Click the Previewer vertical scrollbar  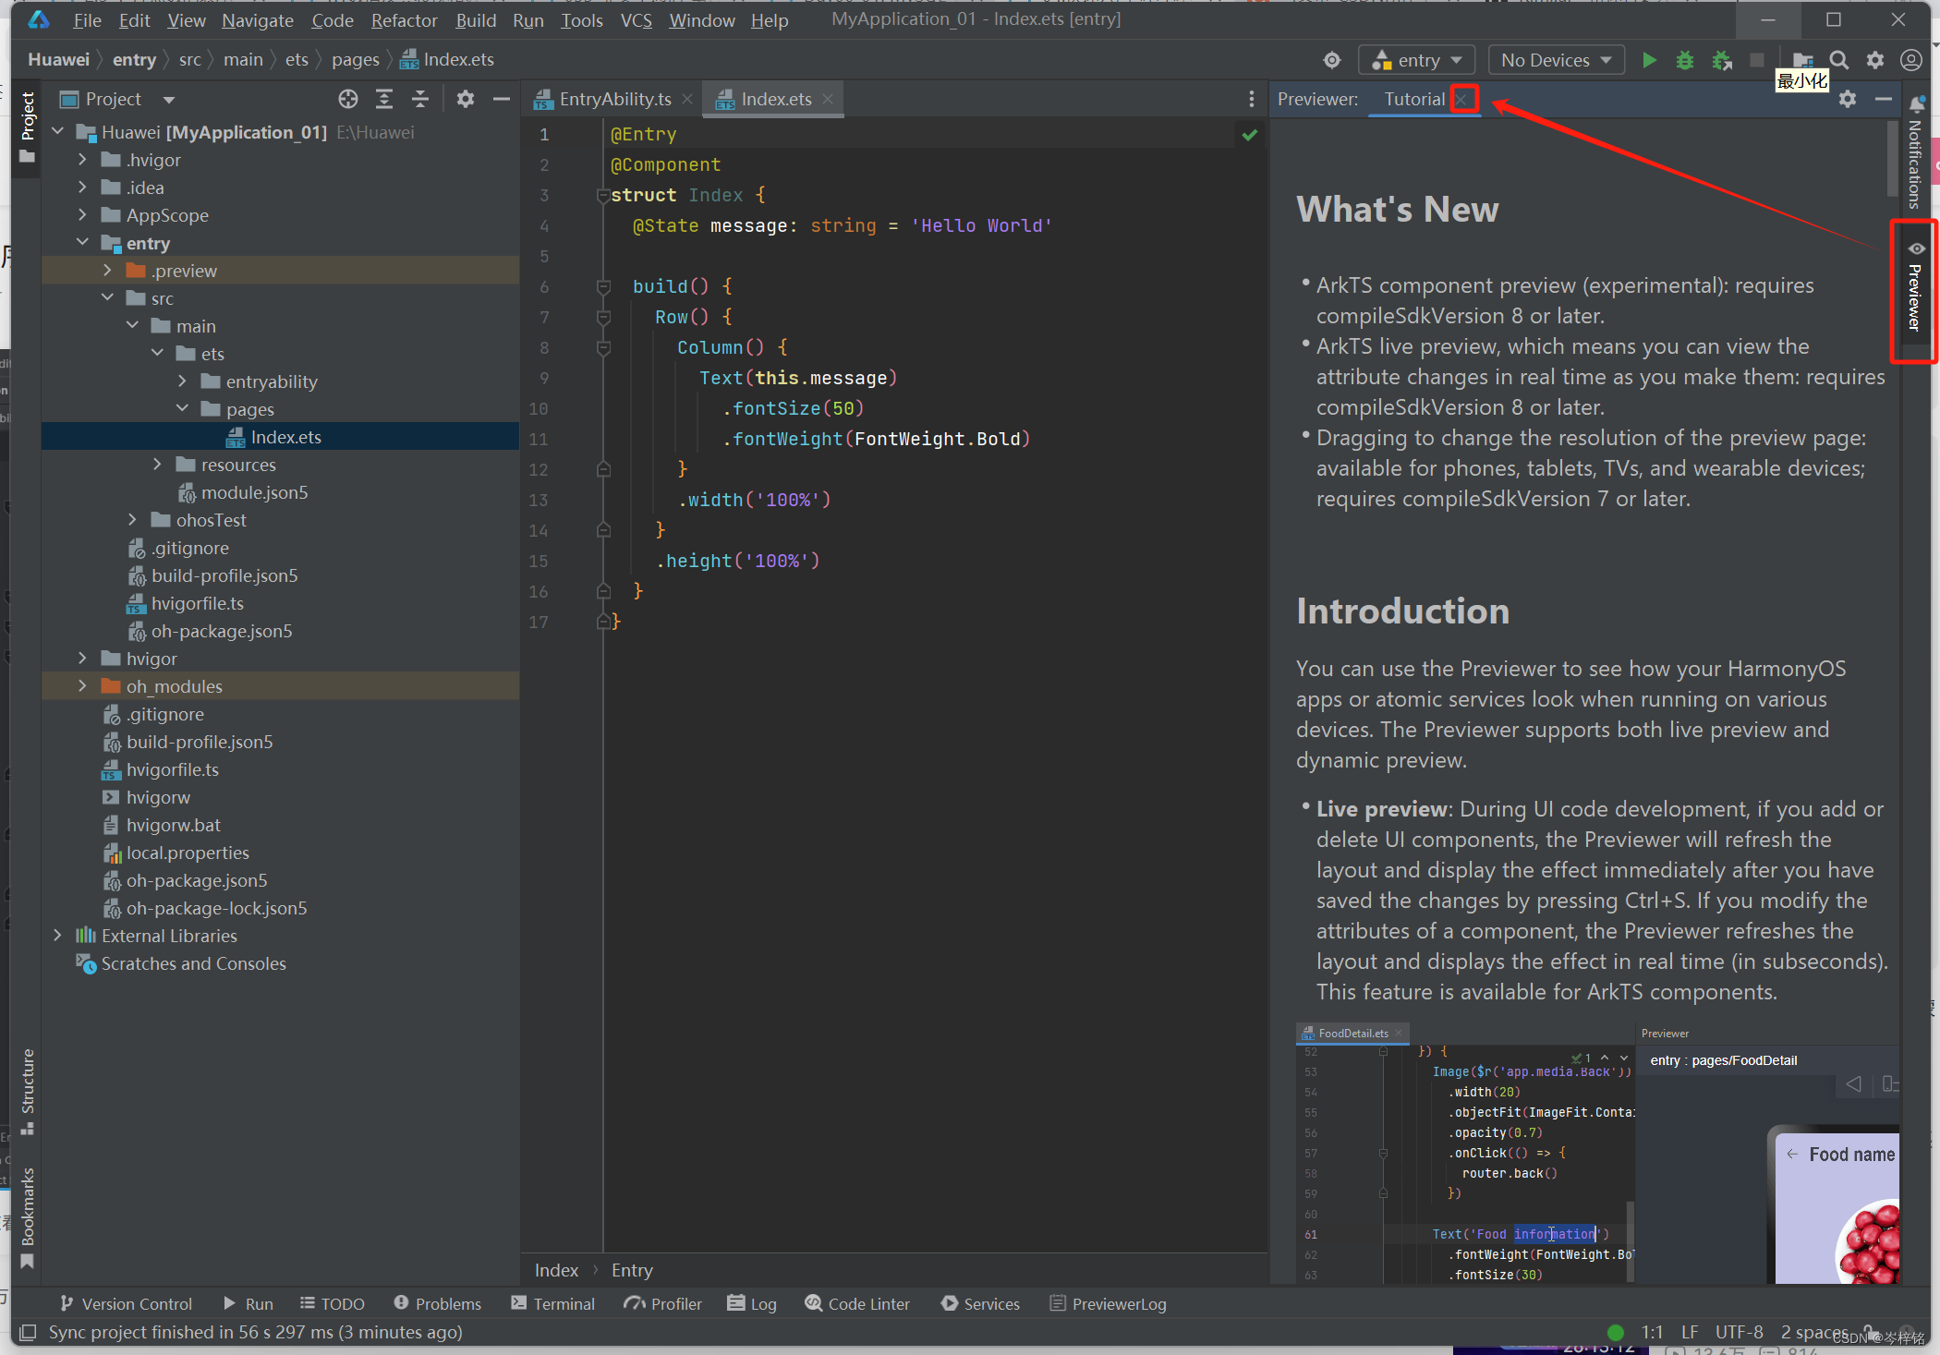pos(1892,157)
